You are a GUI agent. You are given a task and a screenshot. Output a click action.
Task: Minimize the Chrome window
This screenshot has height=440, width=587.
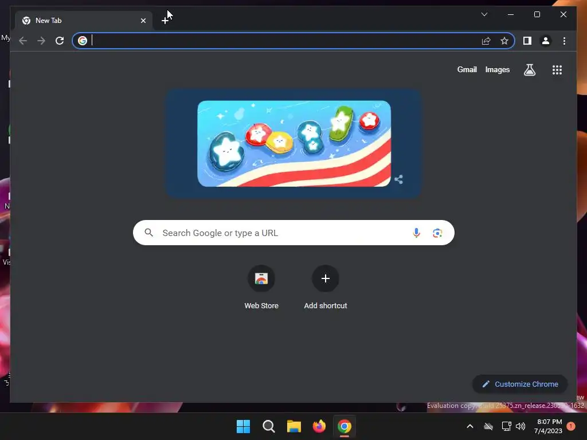click(511, 14)
